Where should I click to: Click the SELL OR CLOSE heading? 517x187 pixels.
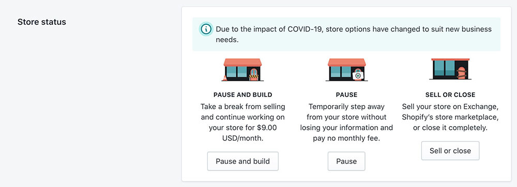(450, 95)
